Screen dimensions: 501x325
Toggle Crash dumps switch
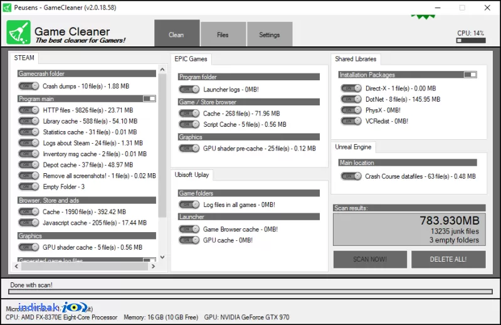(29, 86)
